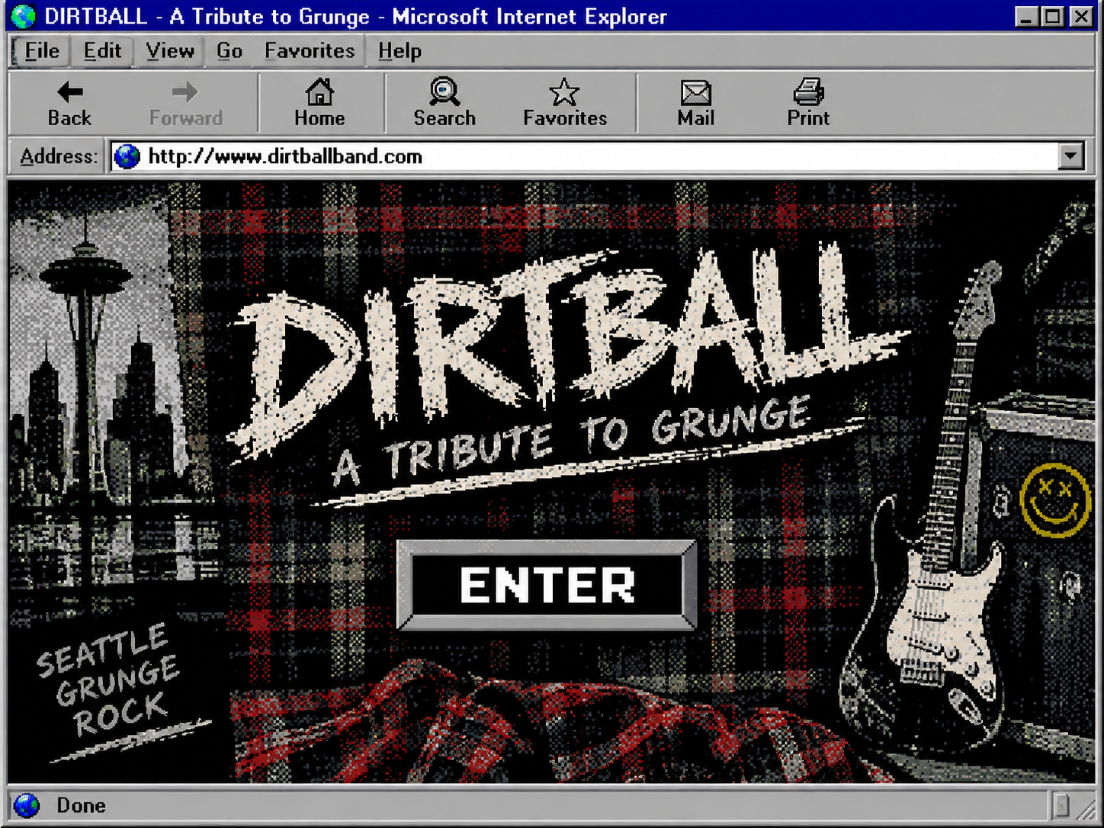Go back with the Back arrow
Viewport: 1104px width, 828px height.
69,104
